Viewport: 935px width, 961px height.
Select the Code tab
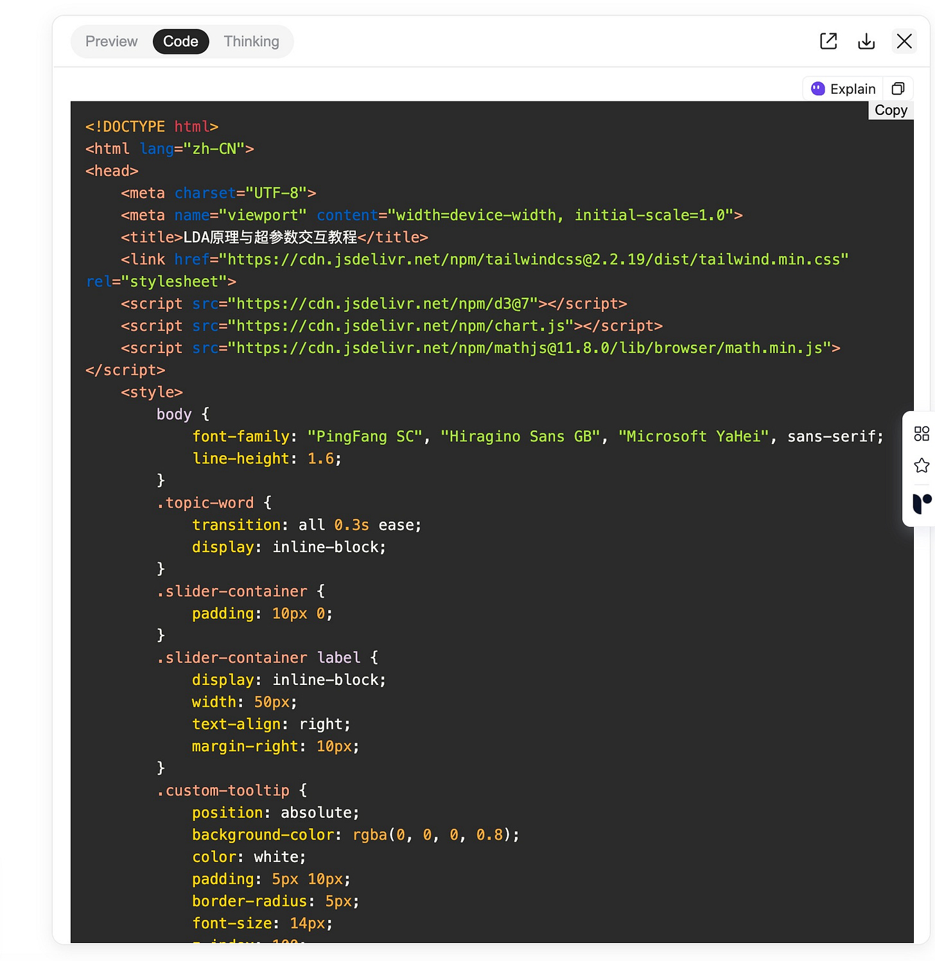point(180,42)
